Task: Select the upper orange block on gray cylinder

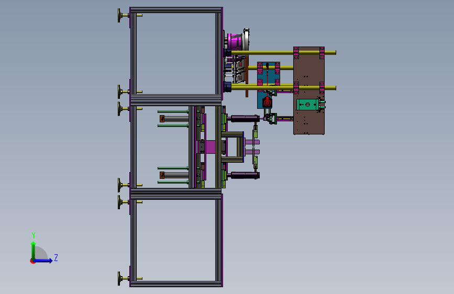Action: pyautogui.click(x=162, y=119)
